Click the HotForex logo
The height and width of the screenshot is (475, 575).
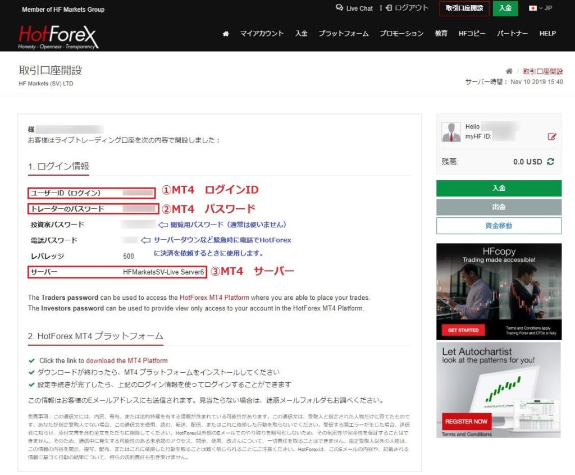[x=58, y=37]
